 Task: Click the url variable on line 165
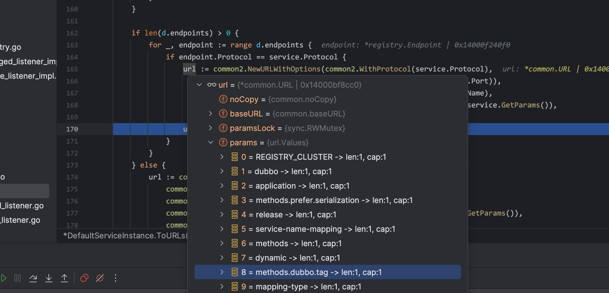[189, 69]
